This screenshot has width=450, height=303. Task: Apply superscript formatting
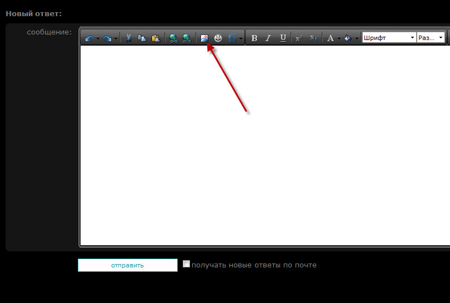point(299,38)
